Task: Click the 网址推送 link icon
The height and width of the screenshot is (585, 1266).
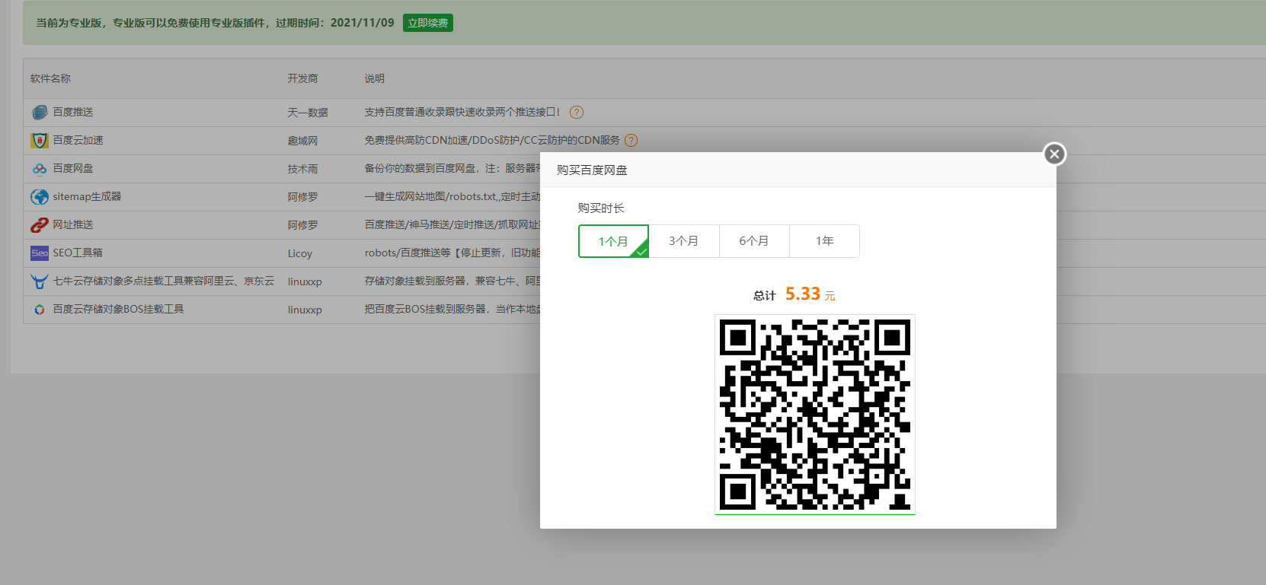Action: (x=40, y=225)
